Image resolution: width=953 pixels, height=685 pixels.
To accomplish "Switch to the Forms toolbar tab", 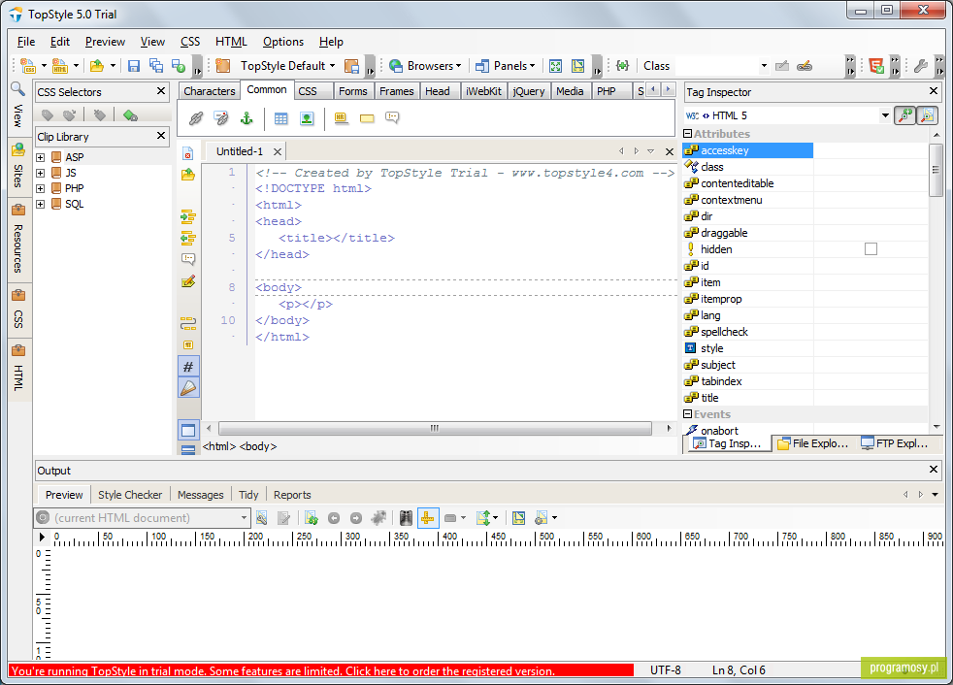I will coord(353,91).
